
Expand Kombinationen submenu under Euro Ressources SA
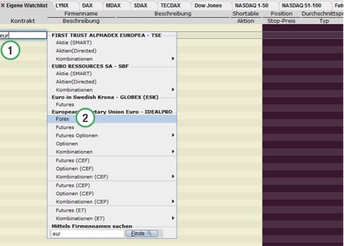coord(114,89)
